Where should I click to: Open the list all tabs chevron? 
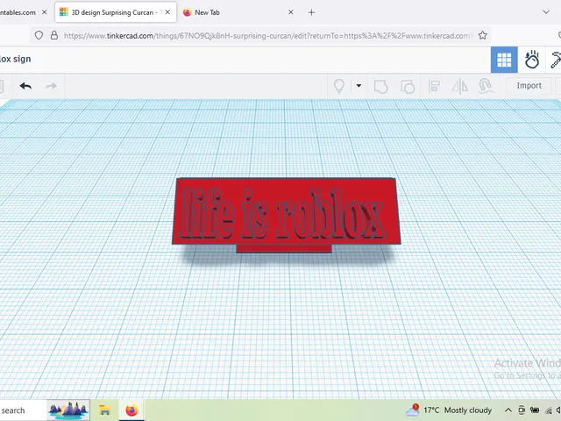point(546,12)
